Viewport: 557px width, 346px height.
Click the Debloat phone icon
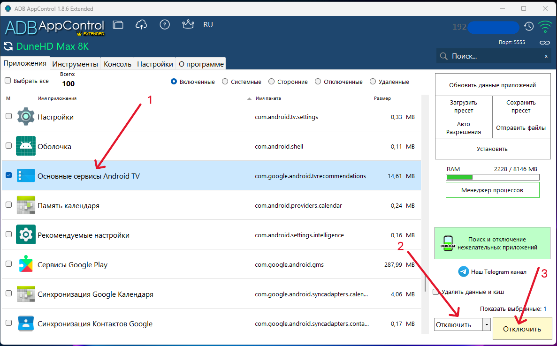tap(448, 243)
